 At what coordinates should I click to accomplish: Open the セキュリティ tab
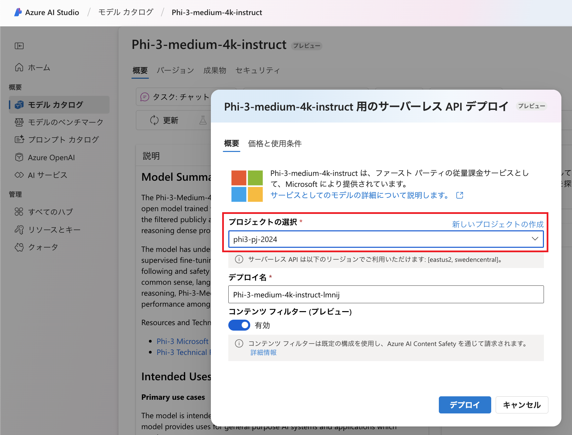click(x=258, y=70)
